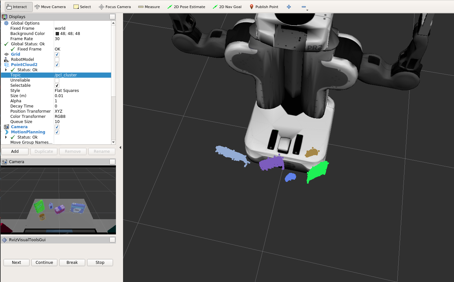Click the Duplicate button
The image size is (454, 282).
coord(44,152)
